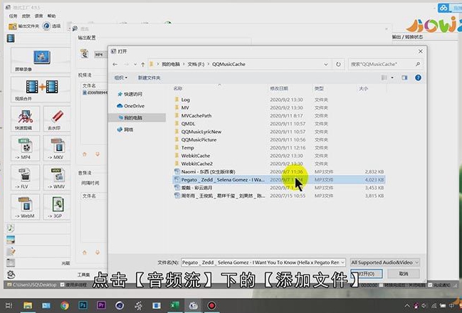The width and height of the screenshot is (462, 313).
Task: Select the -> MKV conversion icon
Action: pos(57,149)
